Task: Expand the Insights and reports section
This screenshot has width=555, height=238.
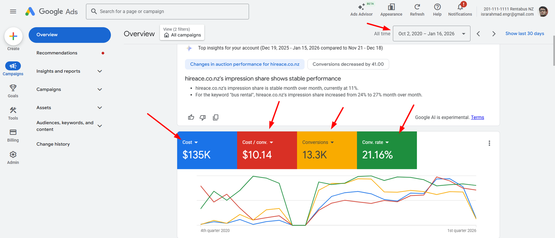Action: [100, 71]
